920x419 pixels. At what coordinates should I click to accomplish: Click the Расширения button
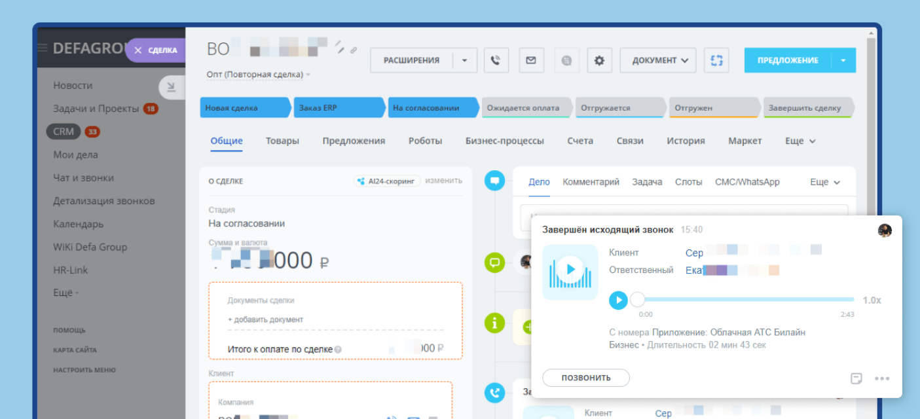[411, 60]
